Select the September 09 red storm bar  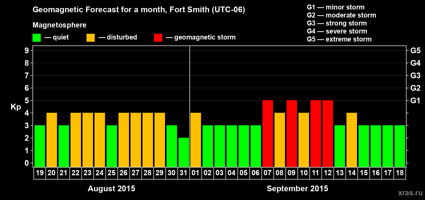point(292,133)
